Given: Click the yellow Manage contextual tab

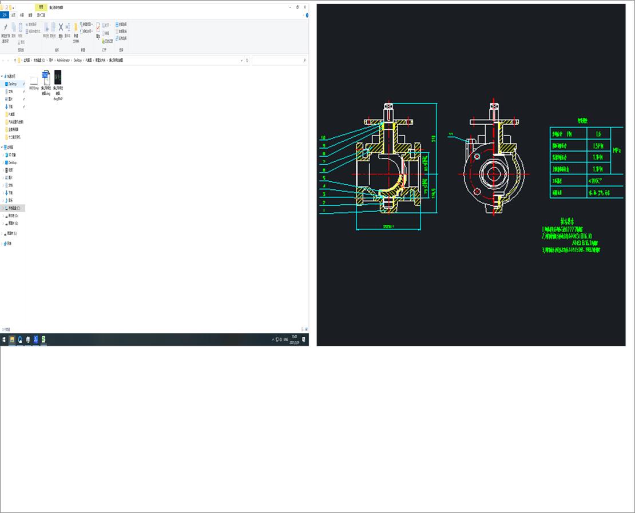Looking at the screenshot, I should point(41,7).
